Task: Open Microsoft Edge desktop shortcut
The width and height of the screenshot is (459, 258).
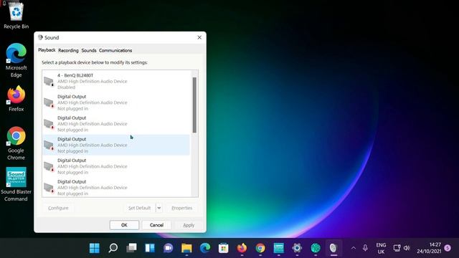Action: point(16,60)
